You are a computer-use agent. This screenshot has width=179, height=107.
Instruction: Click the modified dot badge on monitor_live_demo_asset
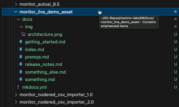(176, 12)
